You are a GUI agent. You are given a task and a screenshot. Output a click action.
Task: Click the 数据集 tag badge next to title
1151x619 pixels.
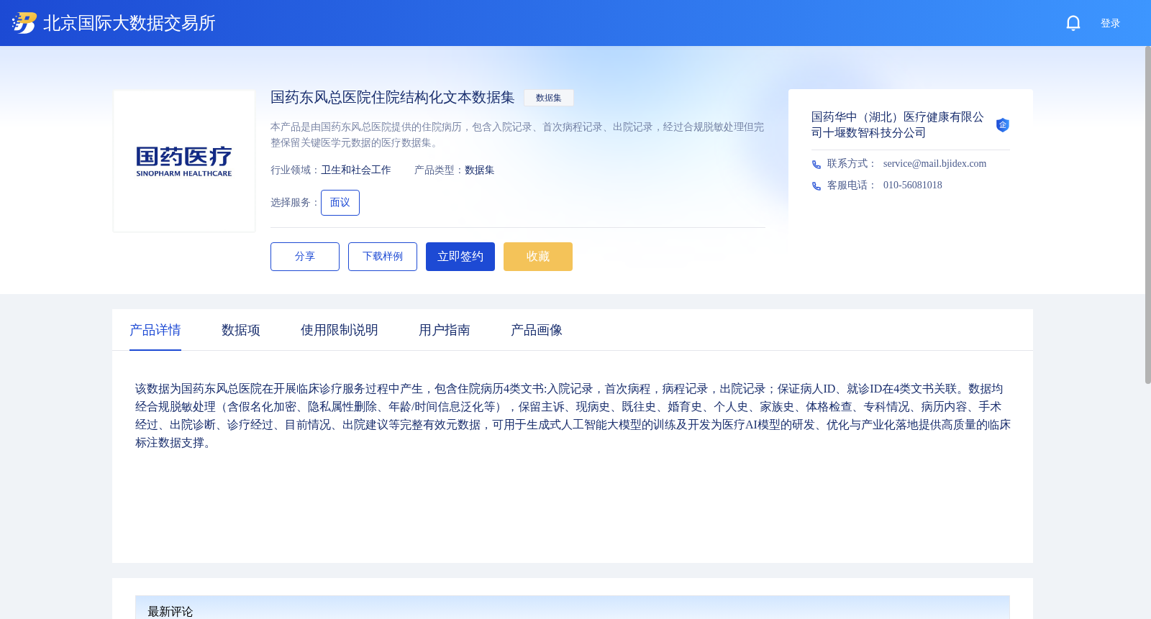[x=549, y=98]
